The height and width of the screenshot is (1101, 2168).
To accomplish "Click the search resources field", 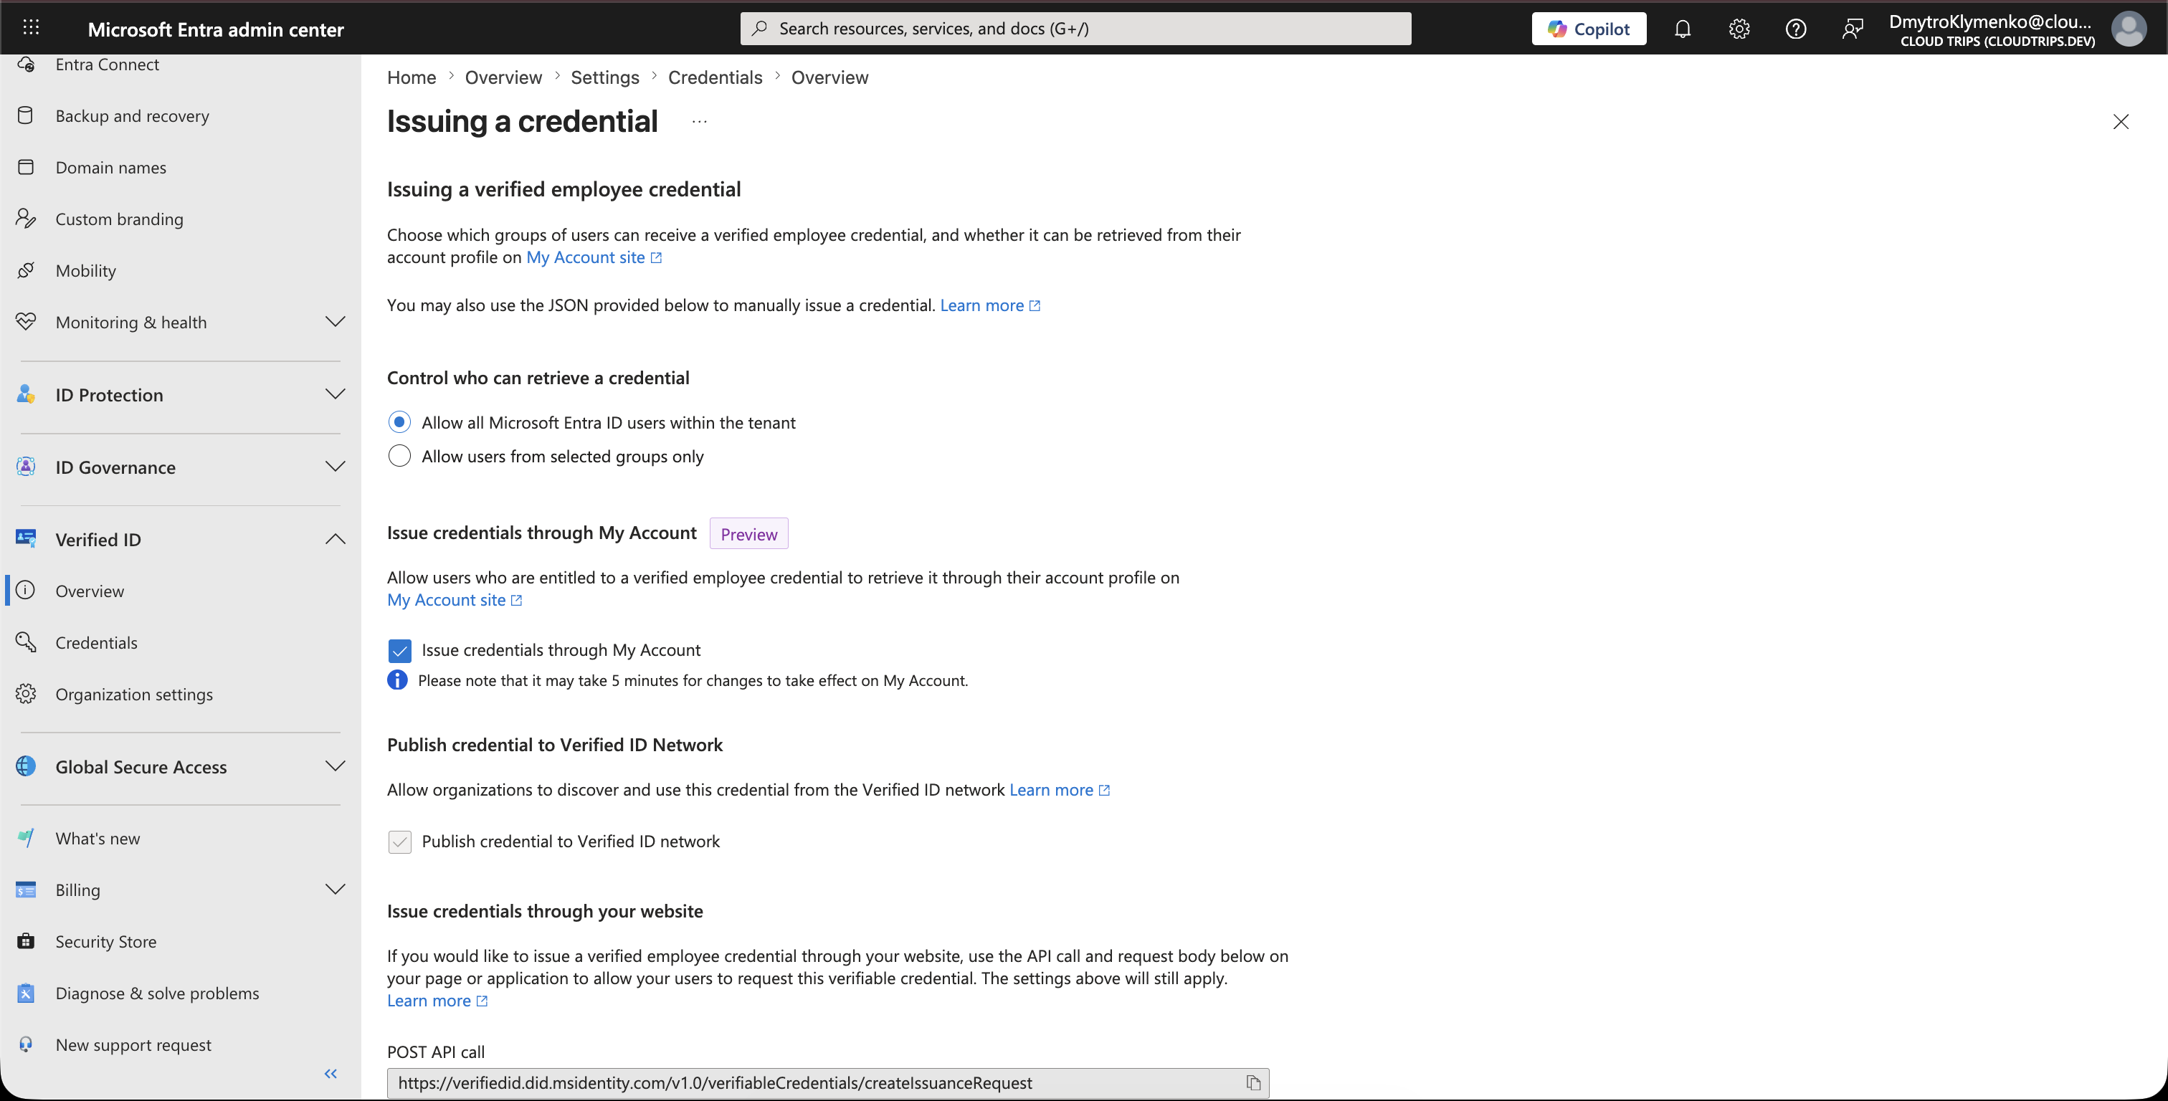I will [1075, 29].
